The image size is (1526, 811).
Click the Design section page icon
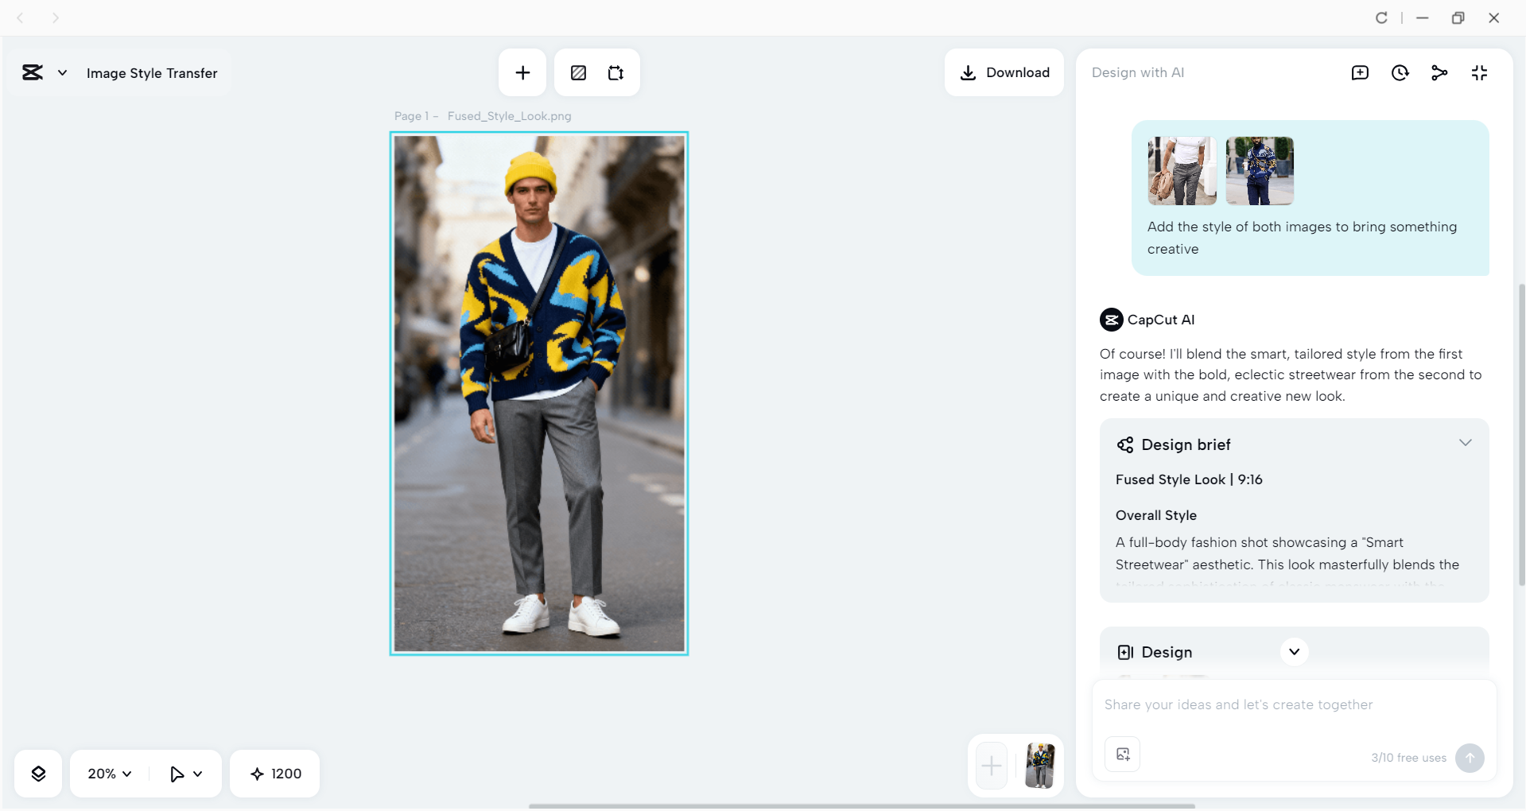tap(1125, 652)
